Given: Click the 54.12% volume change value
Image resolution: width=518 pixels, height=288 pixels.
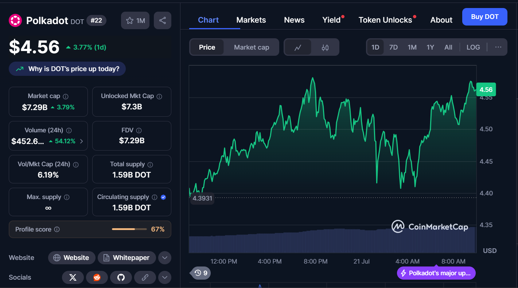Looking at the screenshot, I should 62,141.
